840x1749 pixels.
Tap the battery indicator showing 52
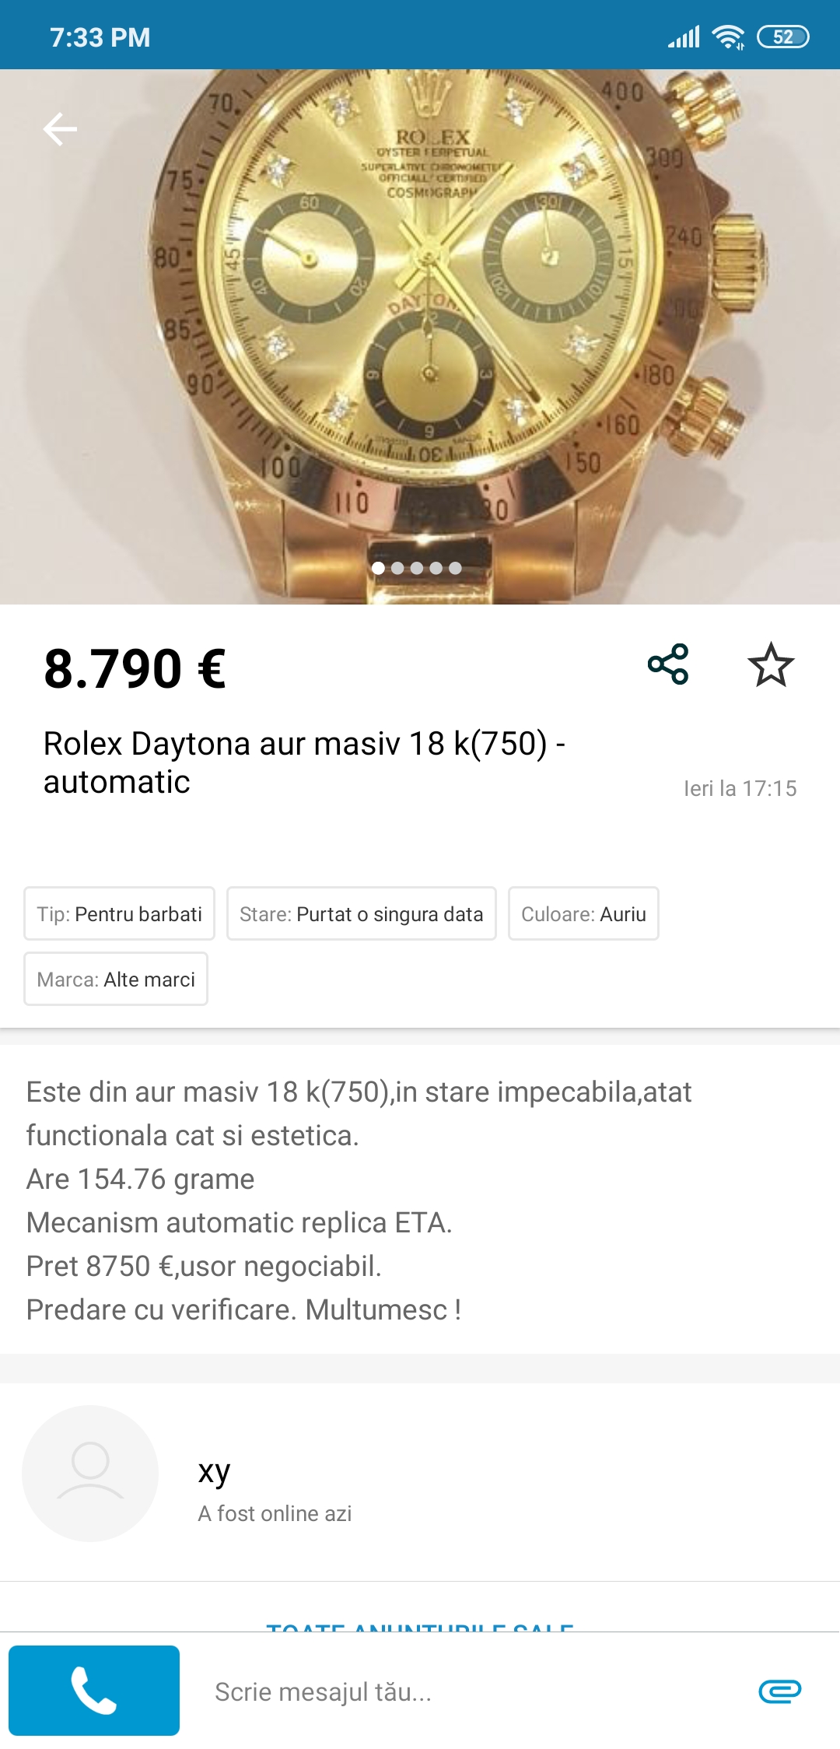coord(783,37)
